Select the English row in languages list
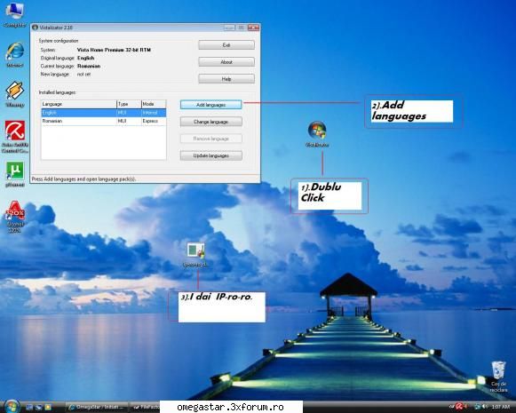Image resolution: width=516 pixels, height=413 pixels. click(104, 113)
